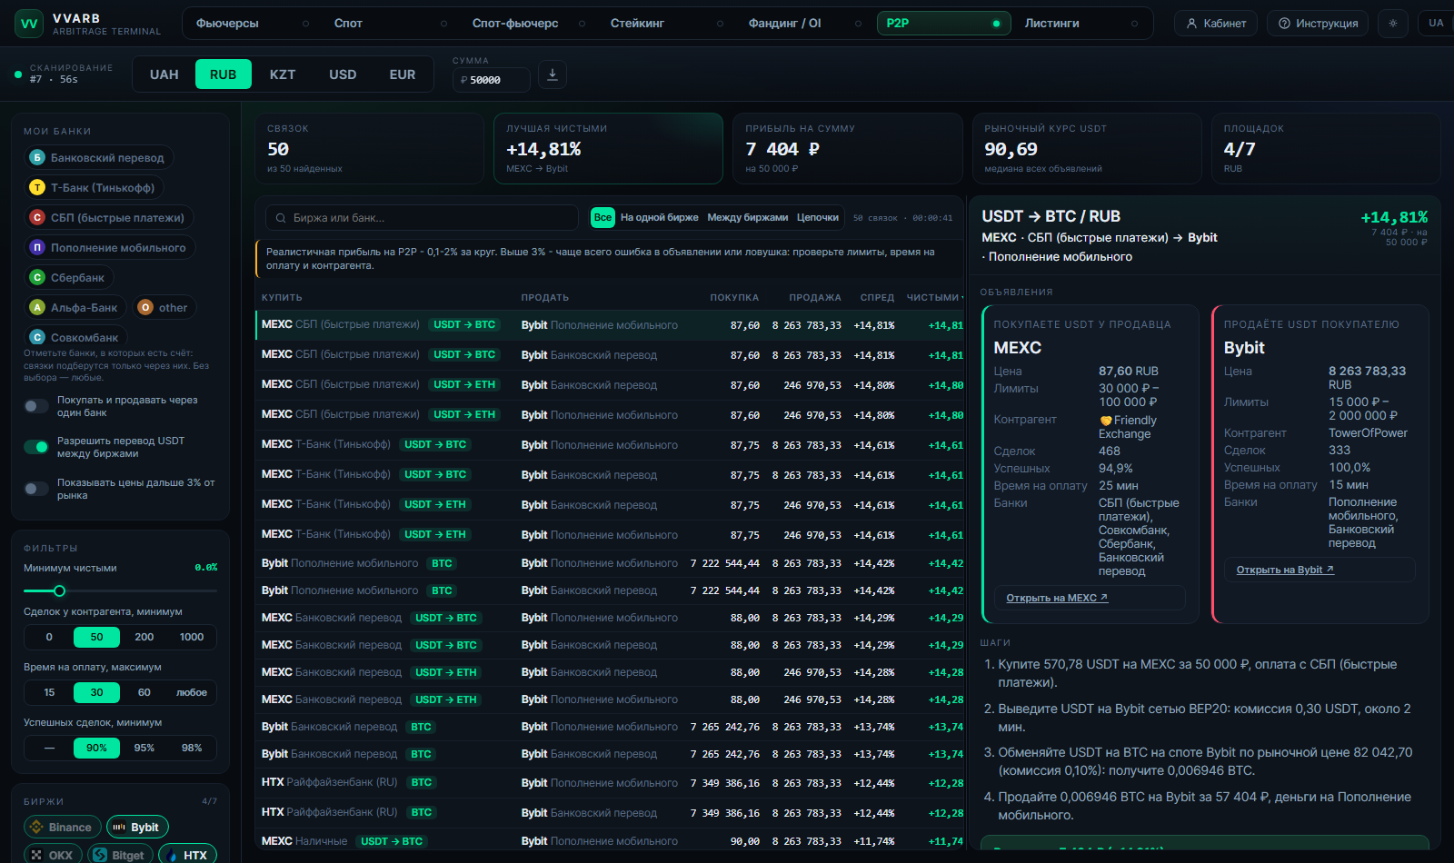This screenshot has height=863, width=1454.
Task: Select the Bitget exchange chip
Action: pyautogui.click(x=120, y=855)
